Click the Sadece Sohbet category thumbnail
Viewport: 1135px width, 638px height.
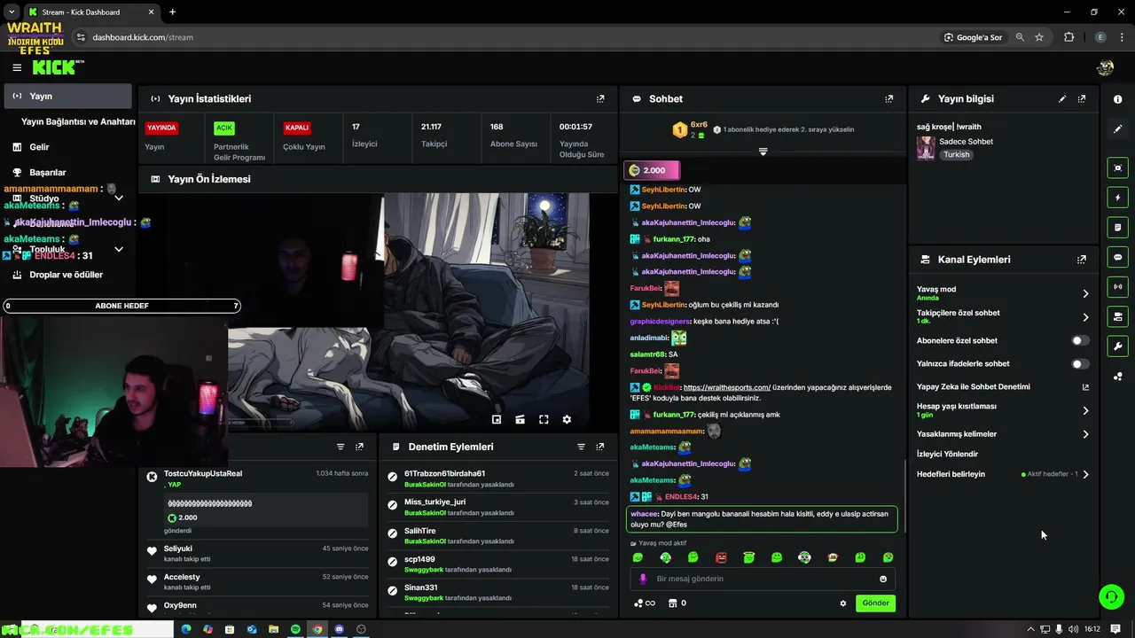pyautogui.click(x=926, y=148)
